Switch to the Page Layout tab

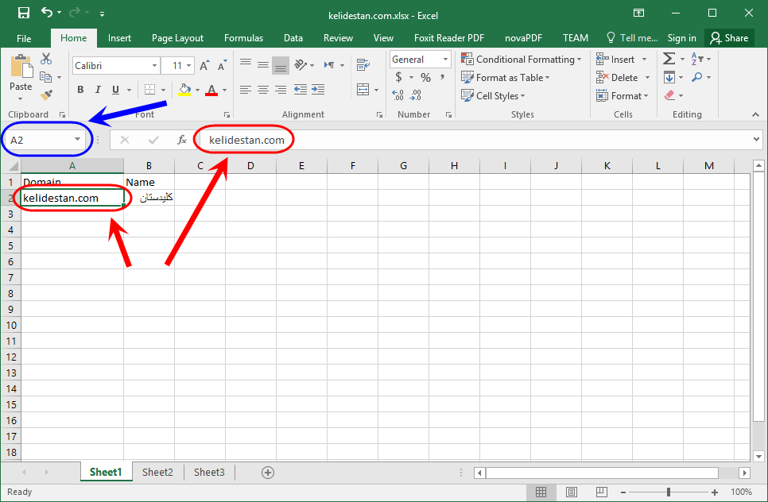pyautogui.click(x=177, y=38)
